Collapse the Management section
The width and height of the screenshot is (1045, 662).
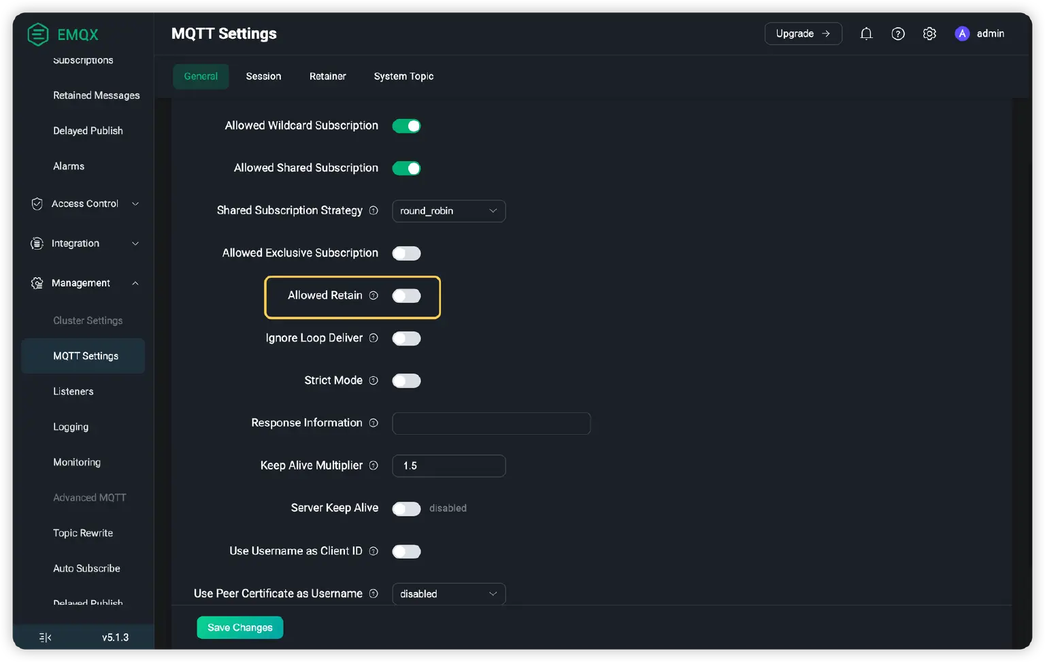pyautogui.click(x=135, y=283)
